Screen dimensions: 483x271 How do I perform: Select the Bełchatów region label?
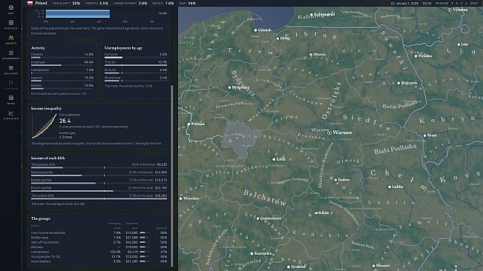[x=265, y=198]
